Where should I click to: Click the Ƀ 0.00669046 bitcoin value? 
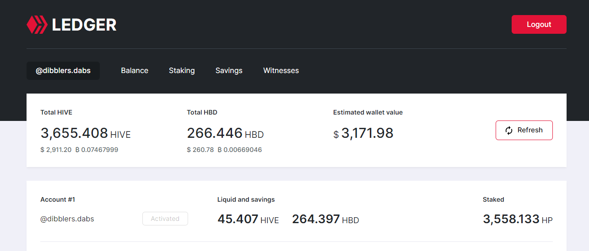tap(240, 150)
